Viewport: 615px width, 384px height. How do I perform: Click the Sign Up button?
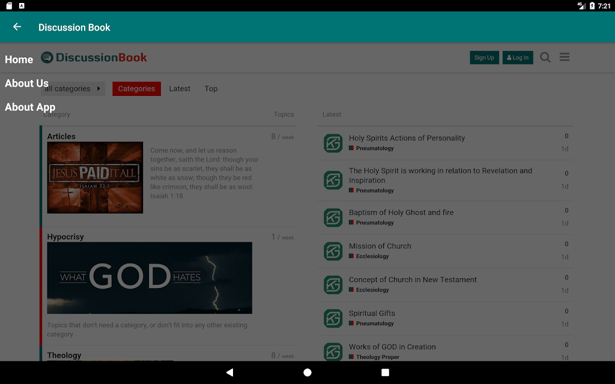(x=485, y=58)
